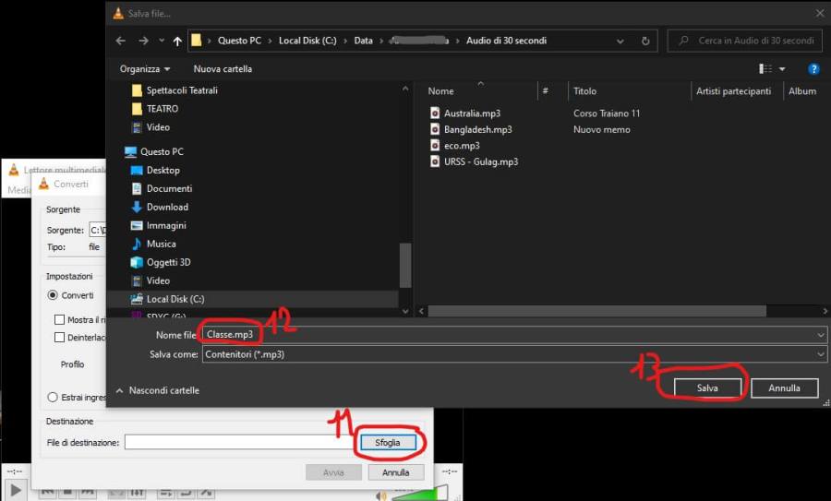Open the Organizza dropdown menu
The width and height of the screenshot is (831, 501).
click(x=145, y=69)
